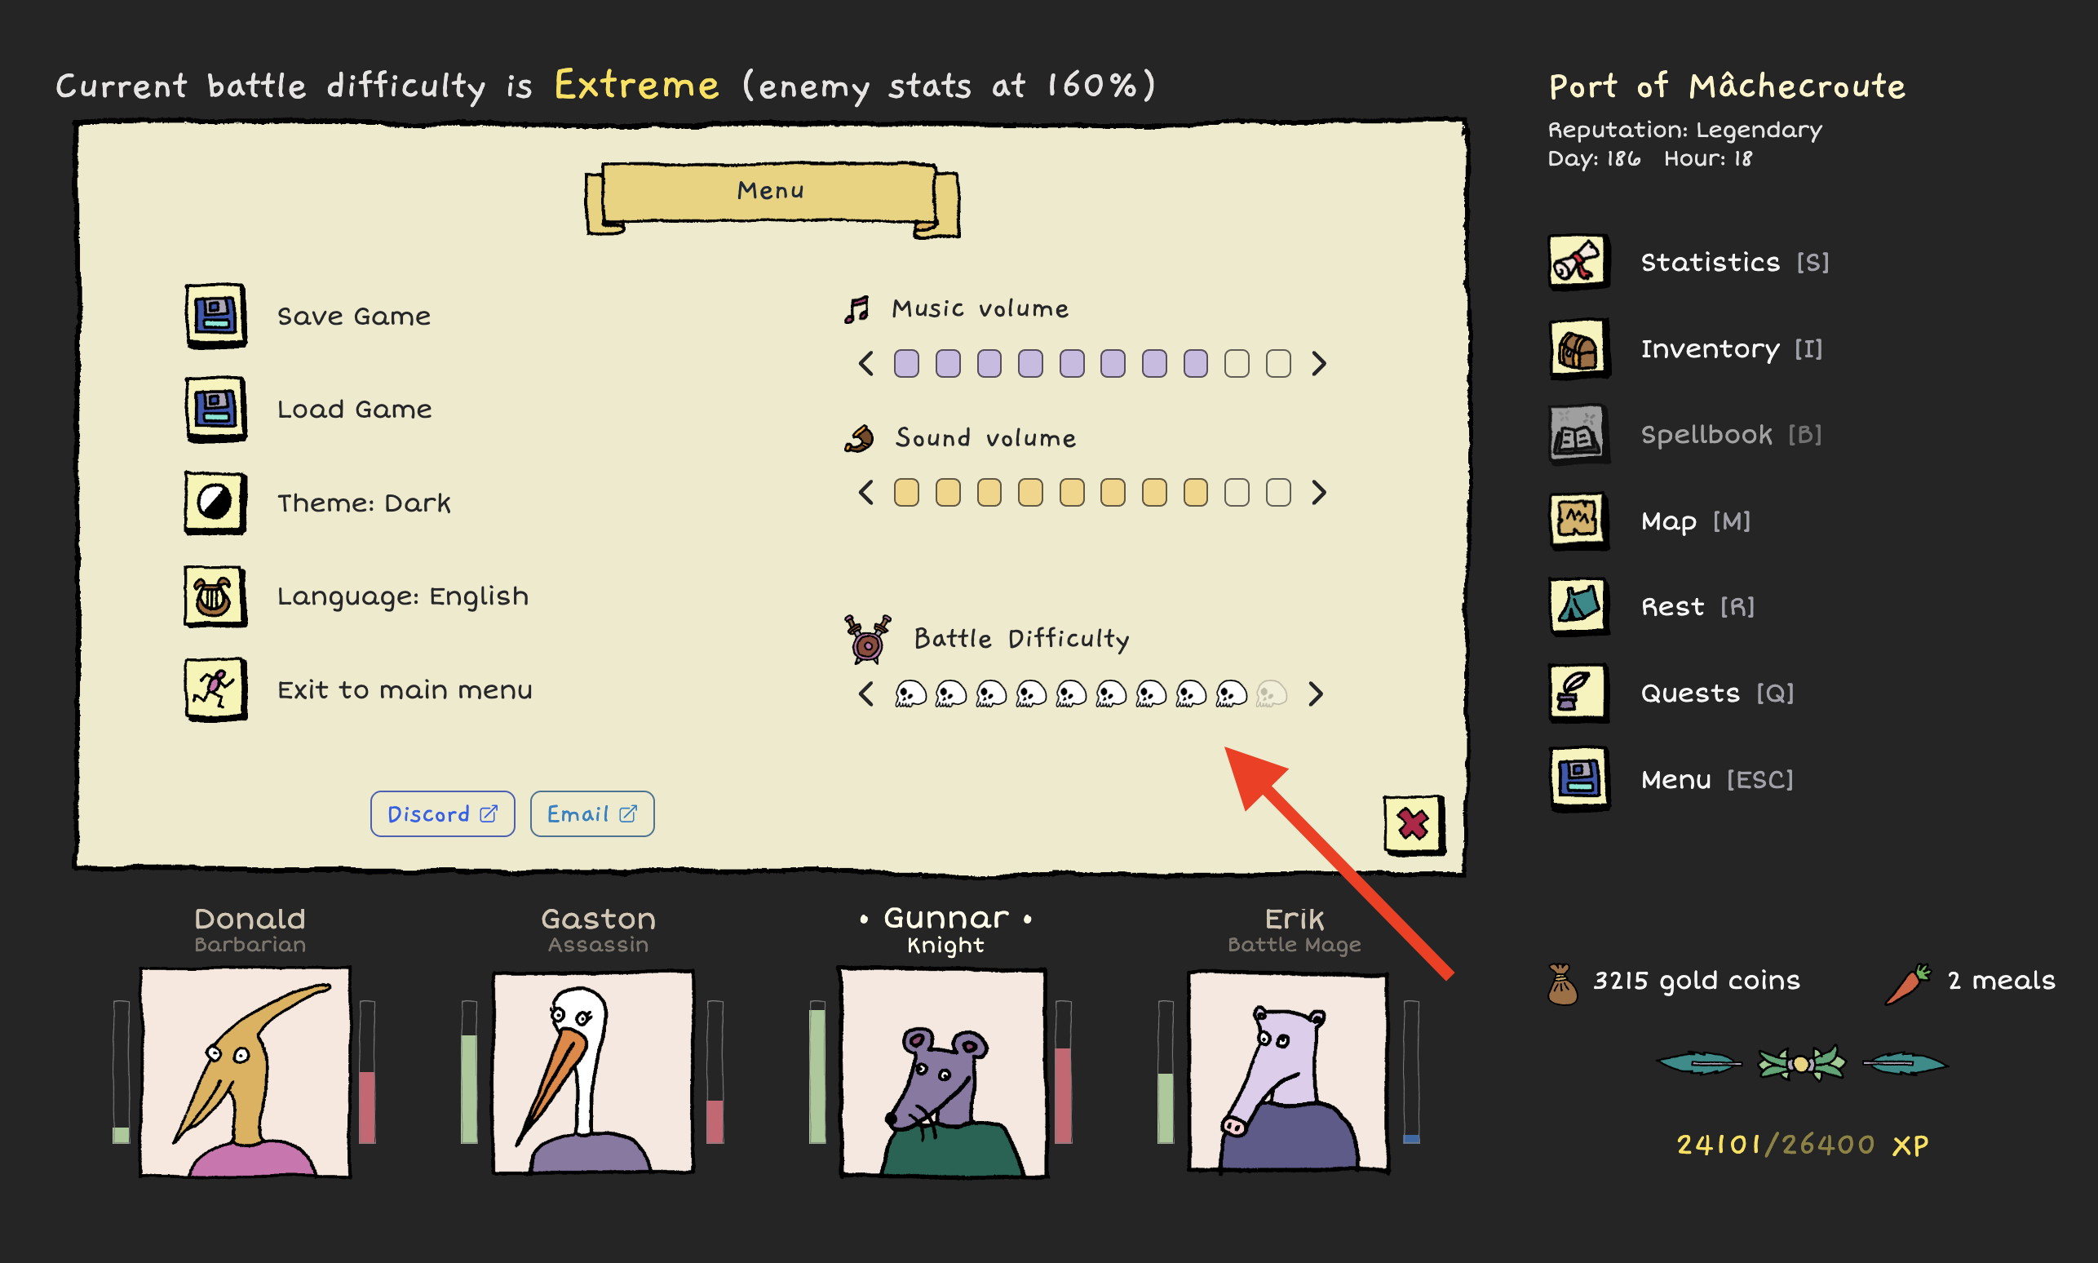
Task: Click the Exit to main menu running figure icon
Action: click(215, 689)
